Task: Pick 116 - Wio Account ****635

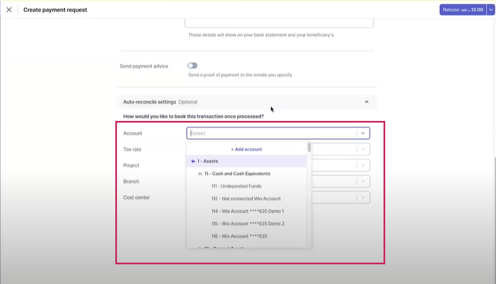Action: click(239, 236)
